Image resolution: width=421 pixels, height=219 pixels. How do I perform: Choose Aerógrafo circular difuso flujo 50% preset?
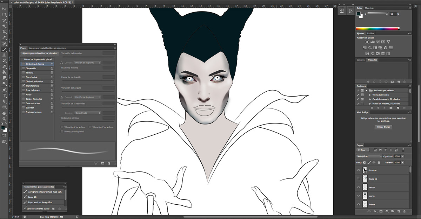[44, 192]
